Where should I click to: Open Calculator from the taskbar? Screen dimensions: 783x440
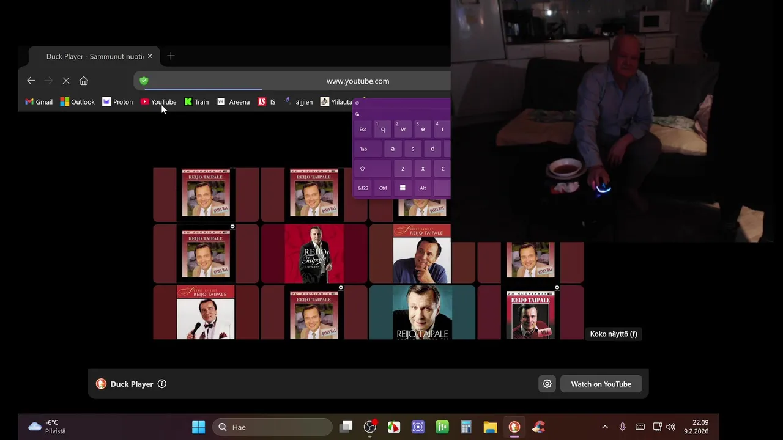coord(466,427)
